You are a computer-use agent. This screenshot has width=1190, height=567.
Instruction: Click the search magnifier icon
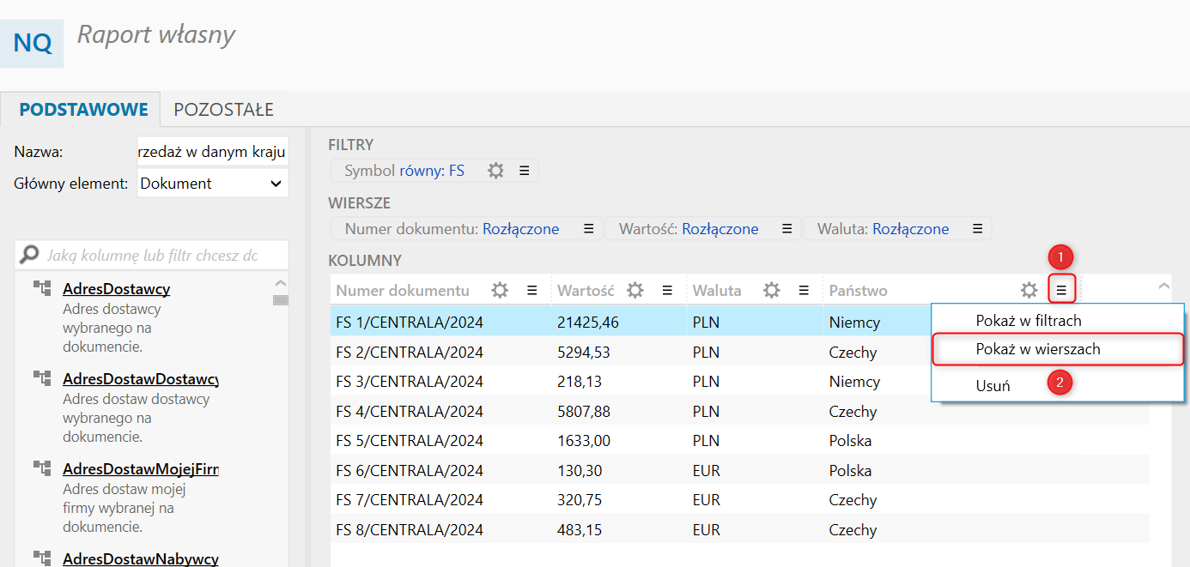(30, 255)
